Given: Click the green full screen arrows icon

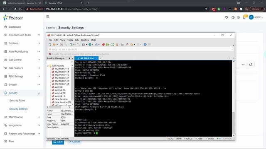Looking at the screenshot, I should coord(113,45).
